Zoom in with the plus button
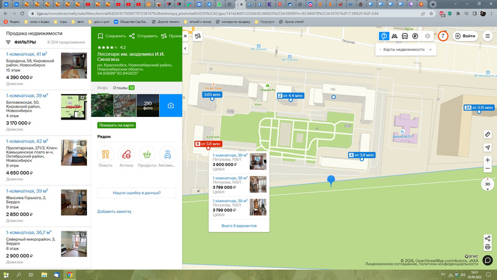 488,161
